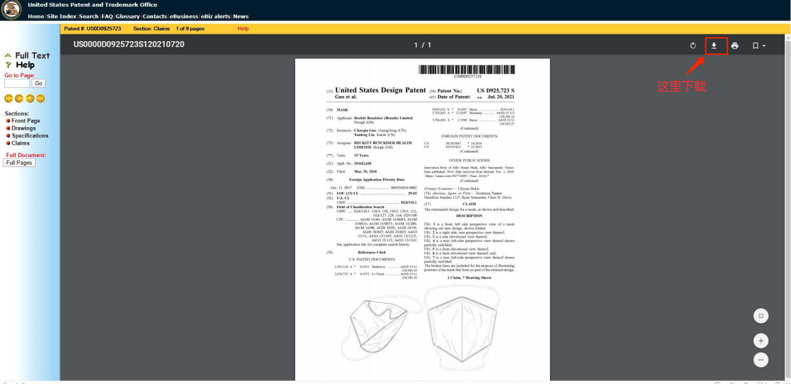The image size is (791, 384).
Task: Open the Glossary navigation link
Action: [127, 16]
